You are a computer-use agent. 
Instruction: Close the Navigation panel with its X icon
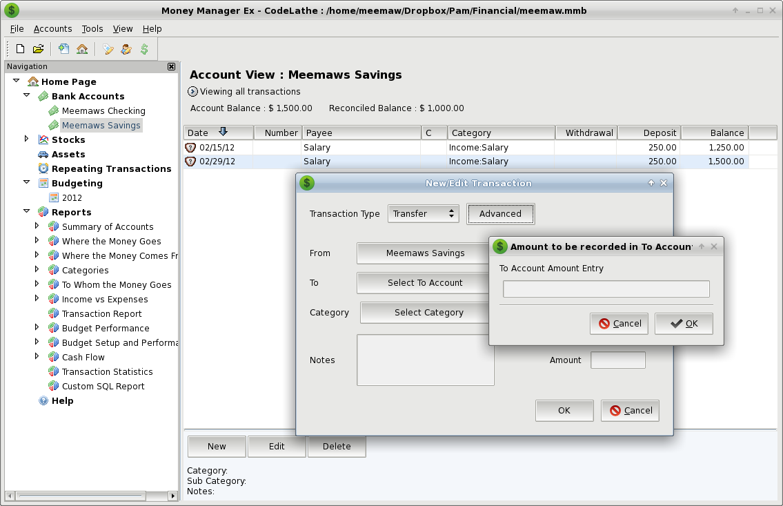tap(171, 66)
